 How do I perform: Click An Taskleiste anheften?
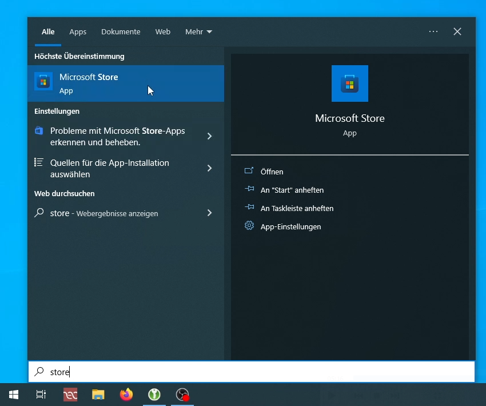(297, 208)
